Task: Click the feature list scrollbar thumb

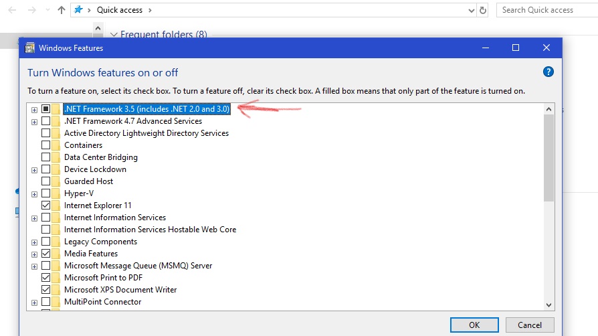Action: click(549, 158)
